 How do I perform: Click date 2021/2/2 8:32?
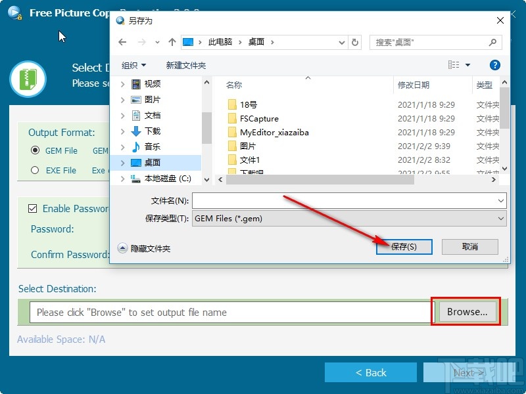click(424, 160)
